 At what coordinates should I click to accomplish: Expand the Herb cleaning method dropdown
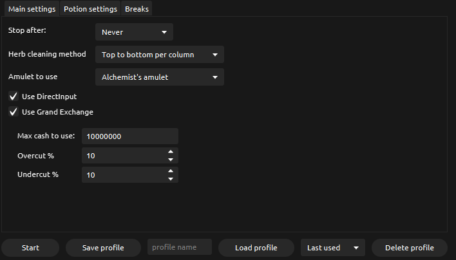click(160, 54)
